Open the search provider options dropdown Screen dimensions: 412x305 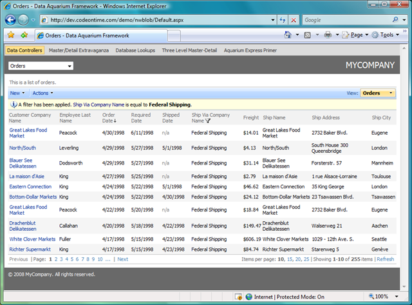point(404,20)
